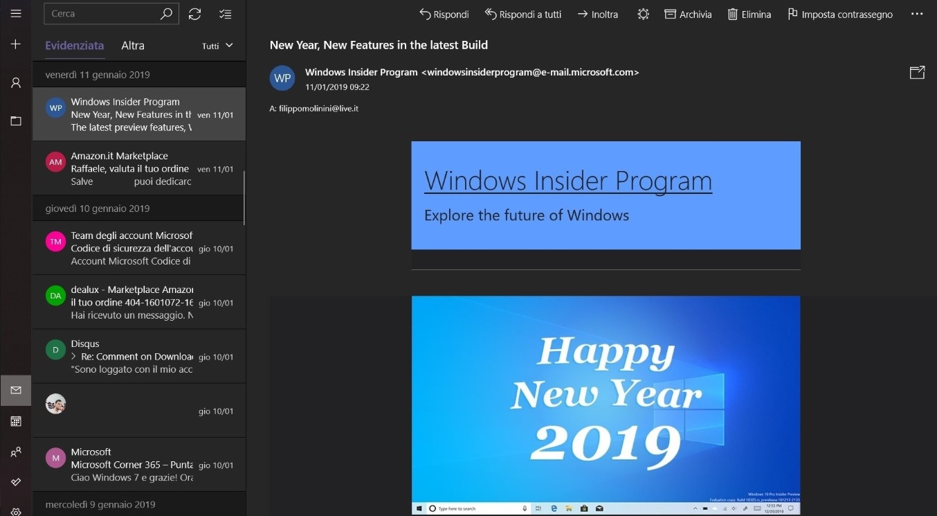
Task: Click the Microsoft M avatar
Action: pos(55,458)
